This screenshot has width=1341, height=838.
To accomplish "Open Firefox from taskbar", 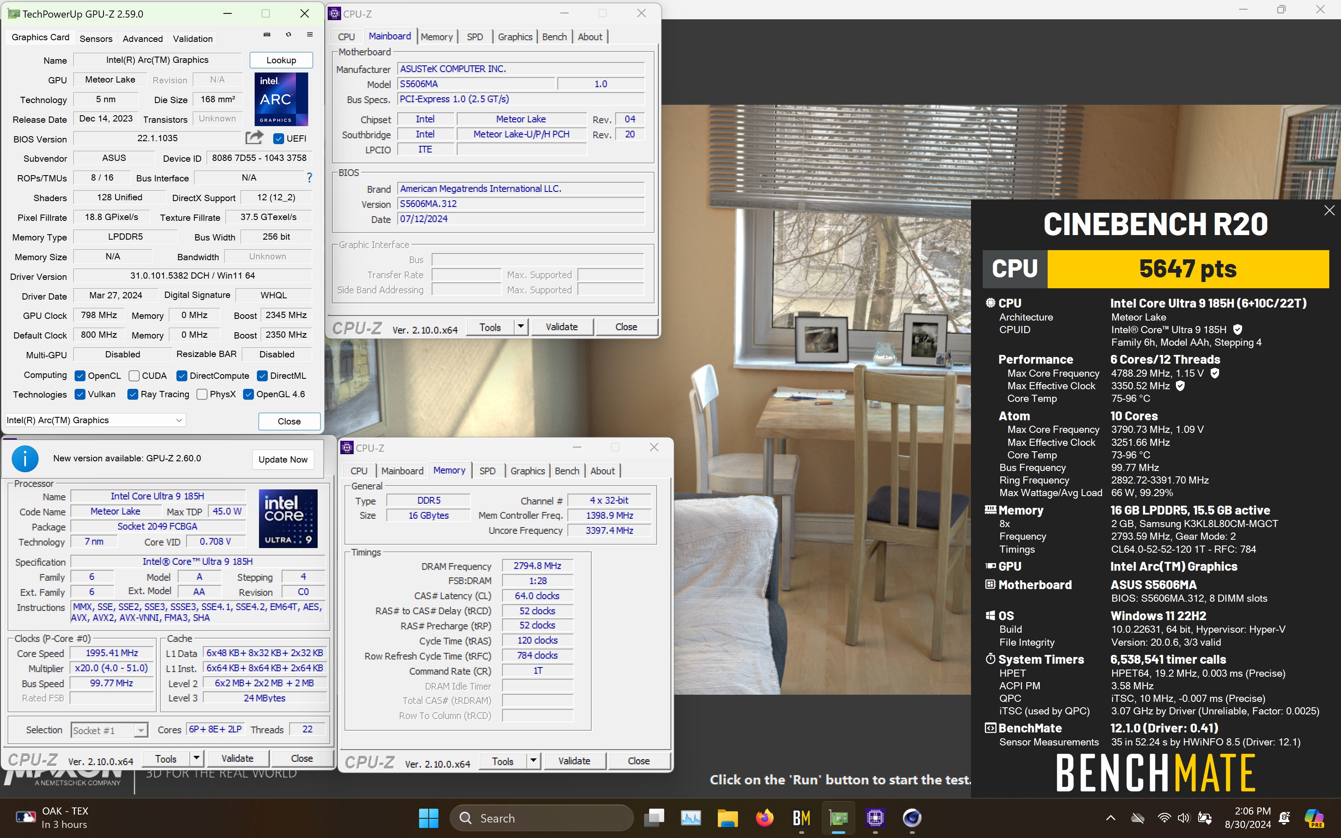I will 765,818.
